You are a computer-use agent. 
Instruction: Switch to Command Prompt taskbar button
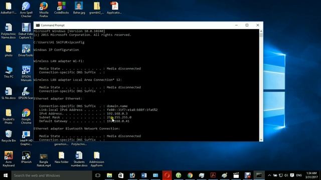click(x=259, y=175)
